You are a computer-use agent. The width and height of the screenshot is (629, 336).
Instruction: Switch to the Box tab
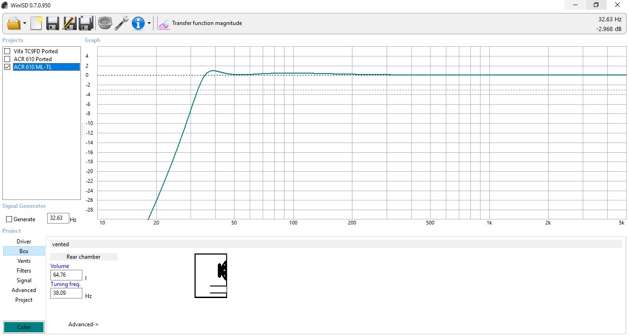pos(24,251)
